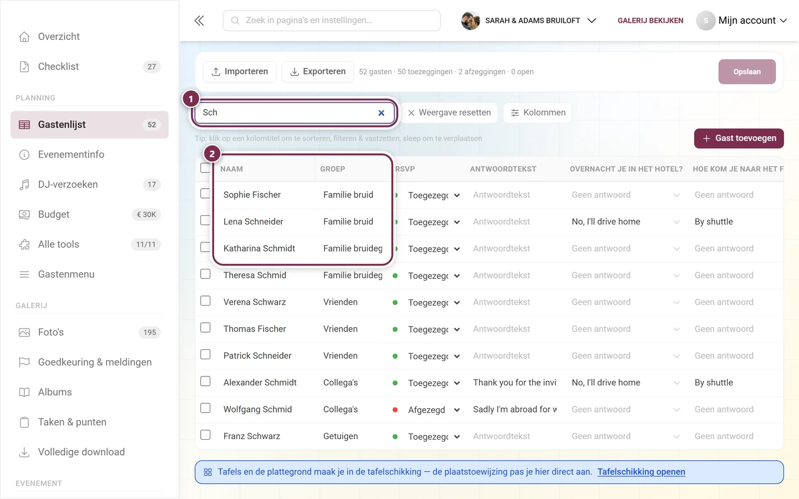
Task: Click the Galerij bekijken link
Action: [650, 21]
